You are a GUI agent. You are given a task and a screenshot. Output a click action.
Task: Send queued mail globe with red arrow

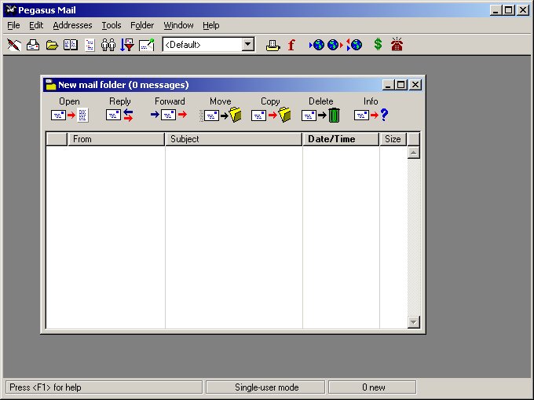pyautogui.click(x=335, y=45)
